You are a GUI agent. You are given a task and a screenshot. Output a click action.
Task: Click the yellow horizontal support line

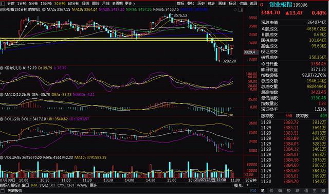(117, 40)
